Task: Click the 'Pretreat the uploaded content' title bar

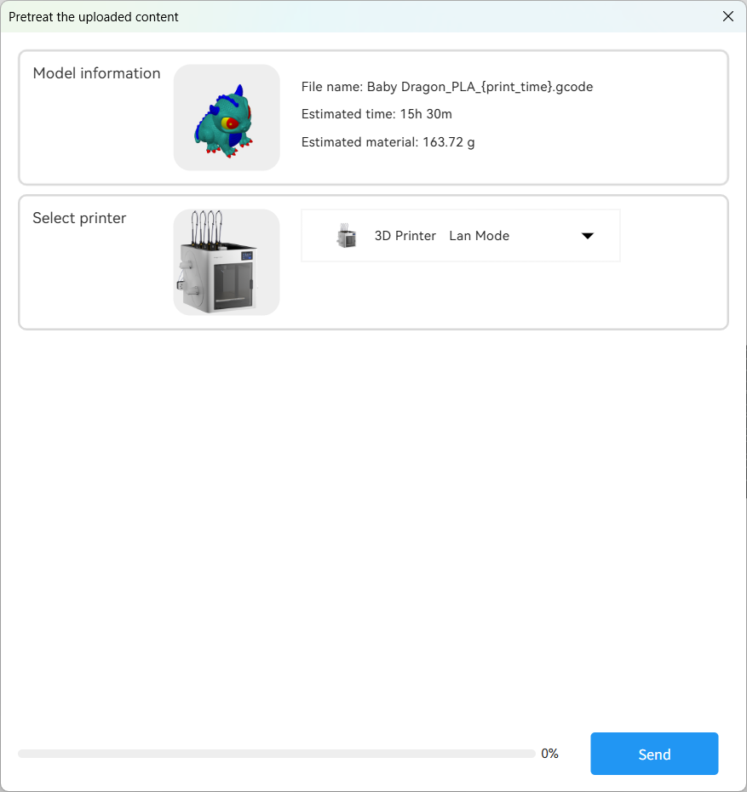Action: point(94,17)
